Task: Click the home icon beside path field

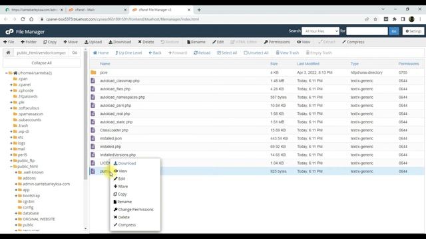Action: (x=8, y=52)
